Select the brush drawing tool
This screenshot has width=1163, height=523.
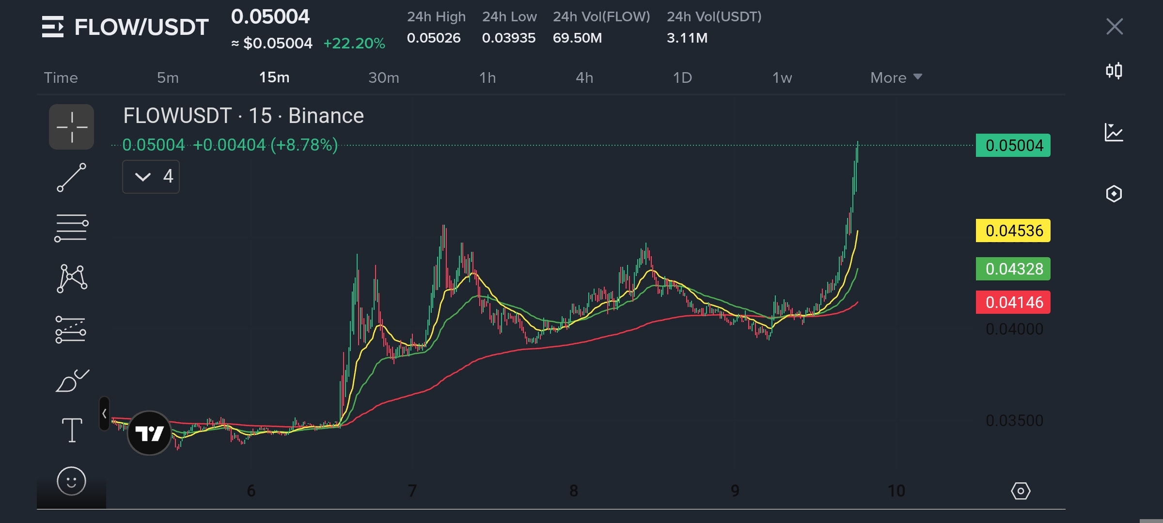tap(72, 381)
